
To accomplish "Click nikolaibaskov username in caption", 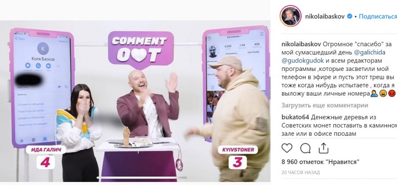I will click(301, 44).
